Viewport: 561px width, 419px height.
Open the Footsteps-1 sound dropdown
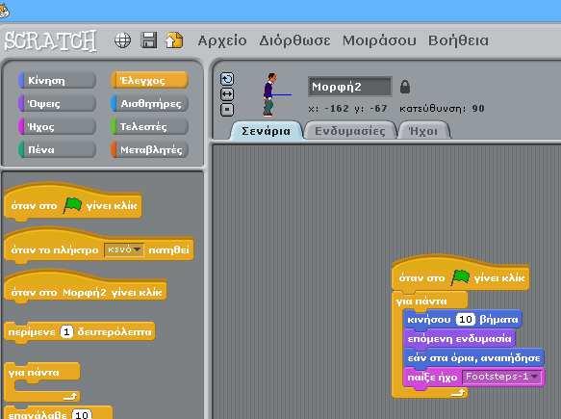501,378
